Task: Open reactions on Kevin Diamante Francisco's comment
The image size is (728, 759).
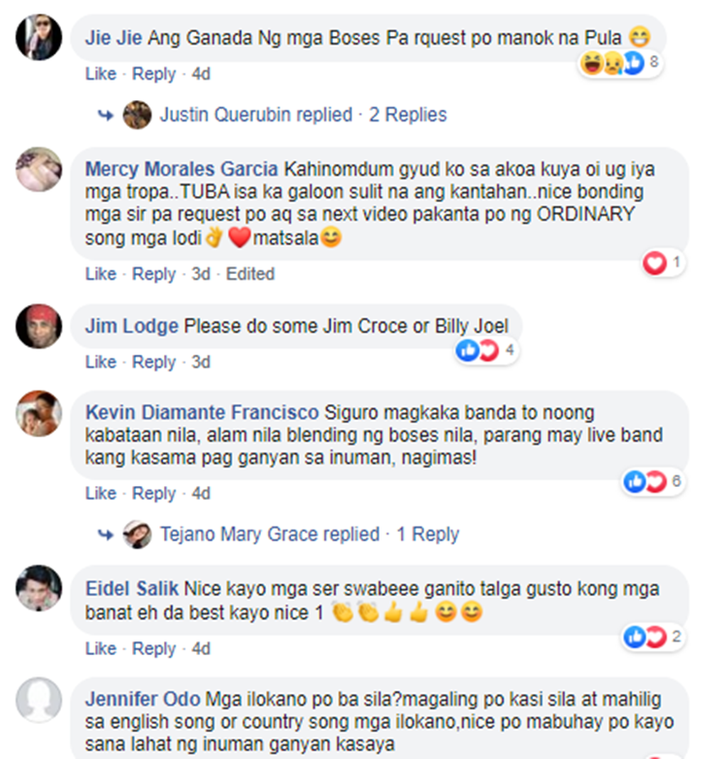Action: point(652,482)
